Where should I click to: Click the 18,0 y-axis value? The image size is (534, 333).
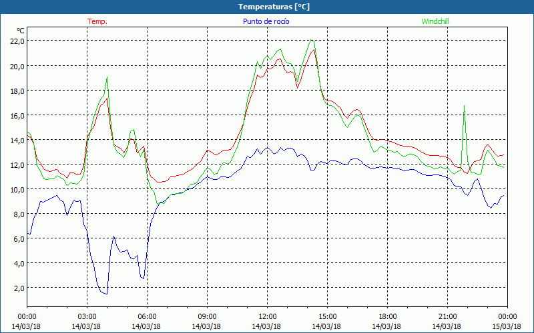18,91
